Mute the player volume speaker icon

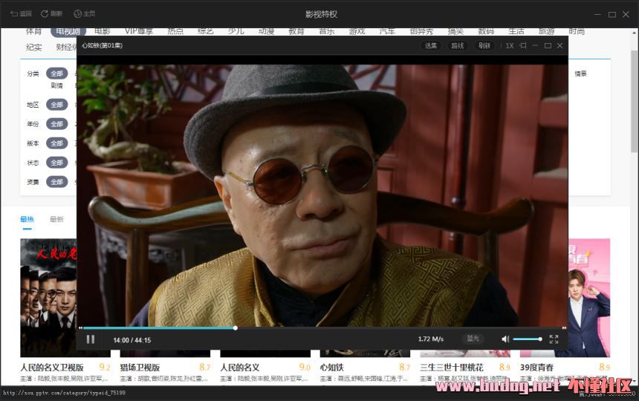click(x=505, y=339)
